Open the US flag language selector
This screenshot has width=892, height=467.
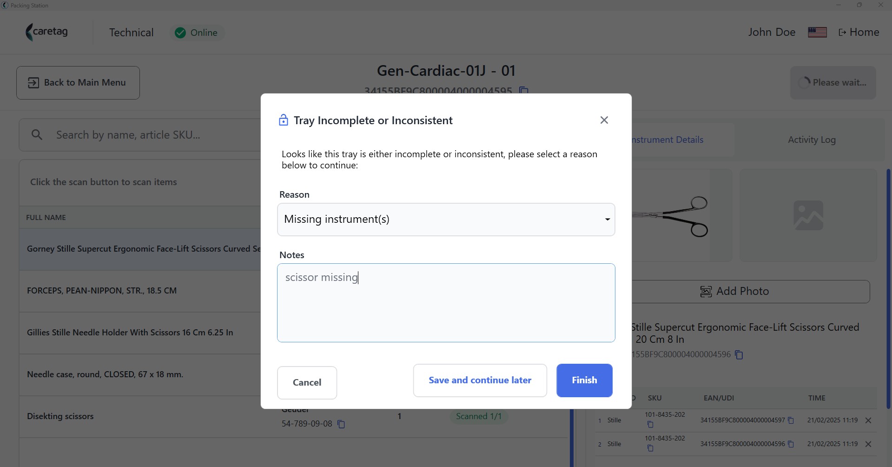(x=817, y=32)
